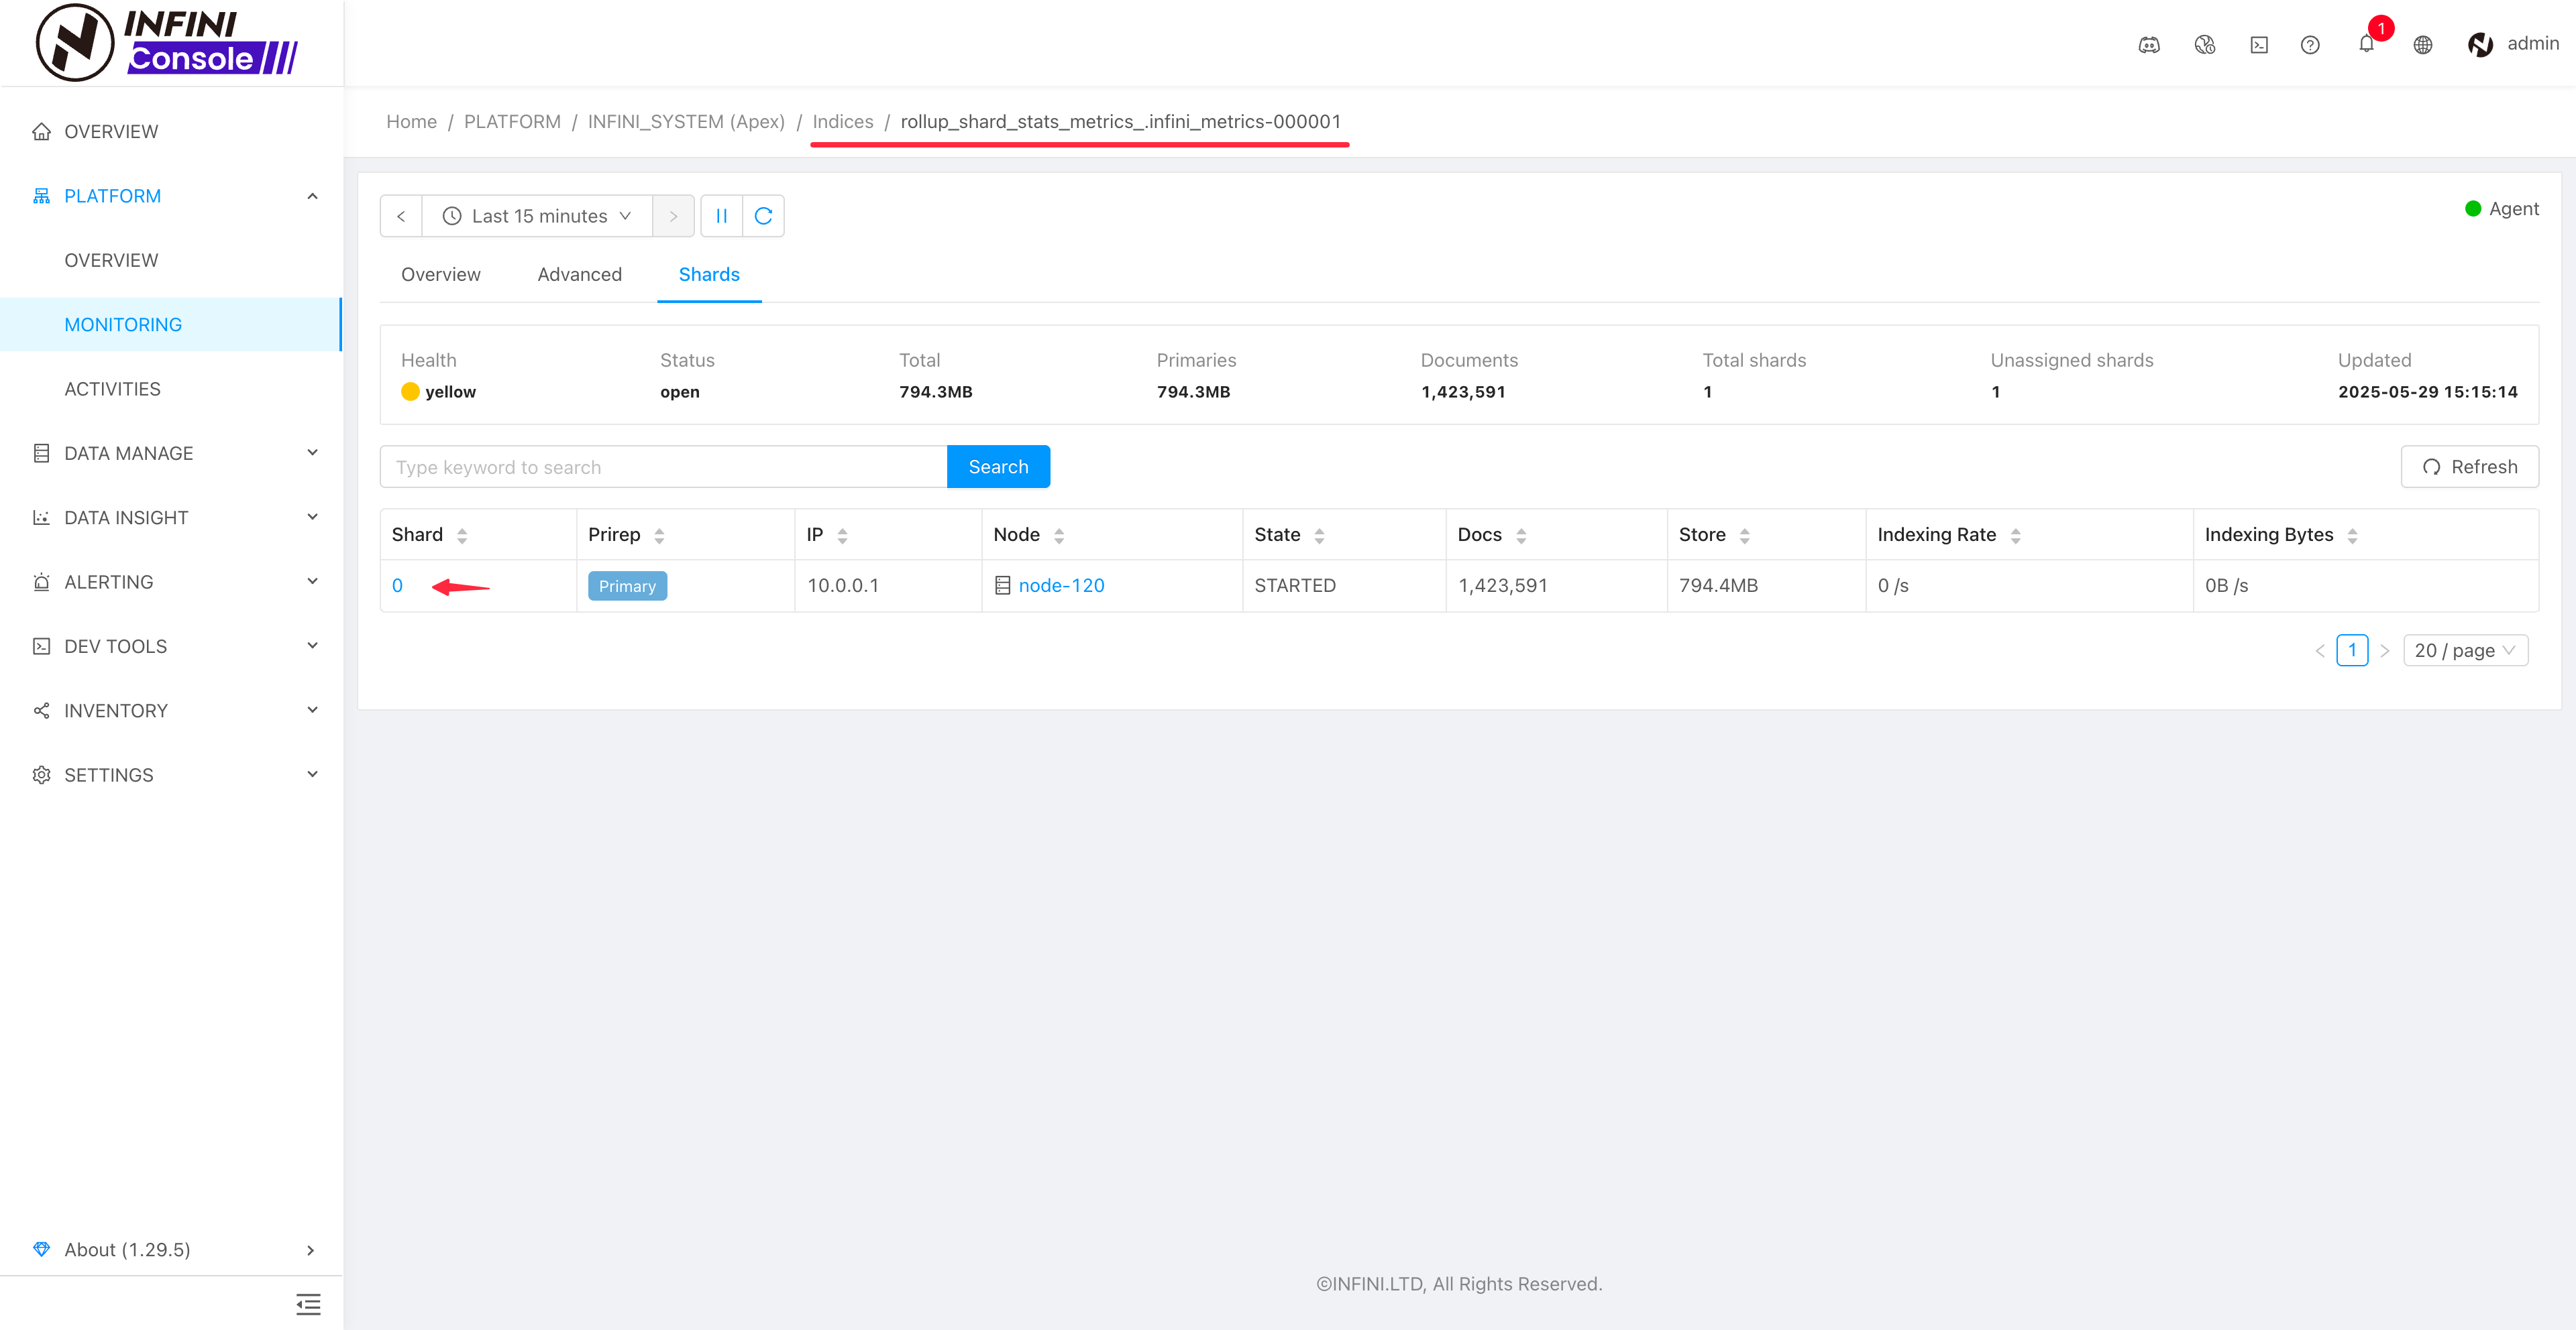This screenshot has width=2576, height=1330.
Task: Collapse sidebar using bottom menu-fold icon
Action: coord(308,1304)
